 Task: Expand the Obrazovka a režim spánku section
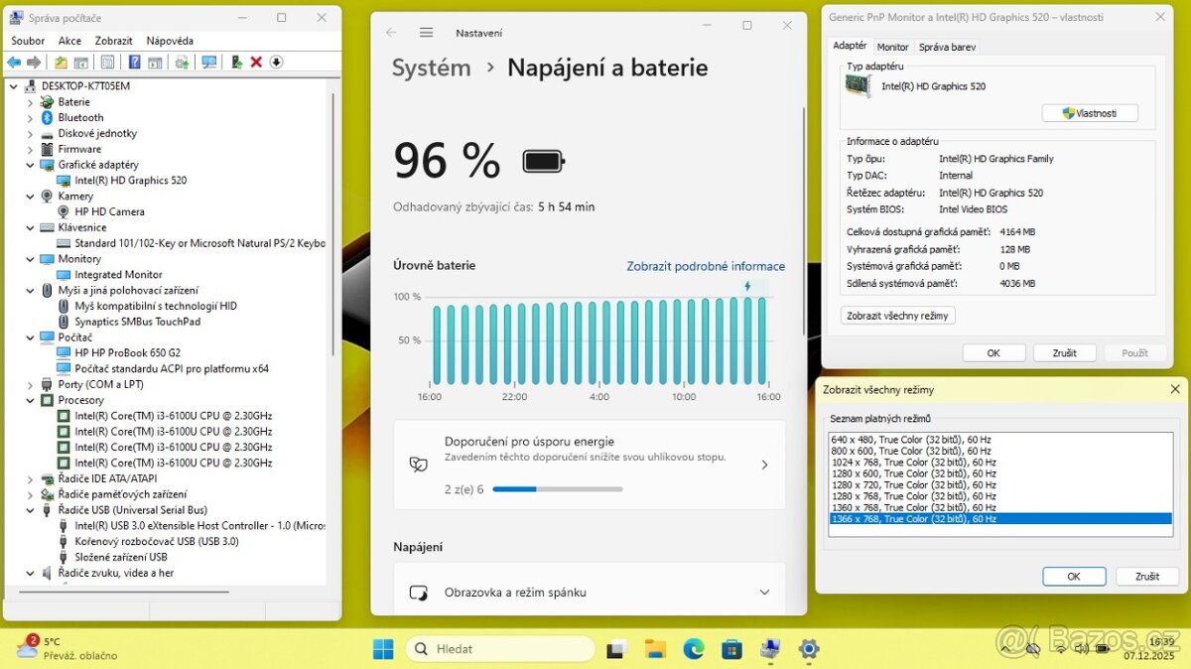(x=763, y=590)
